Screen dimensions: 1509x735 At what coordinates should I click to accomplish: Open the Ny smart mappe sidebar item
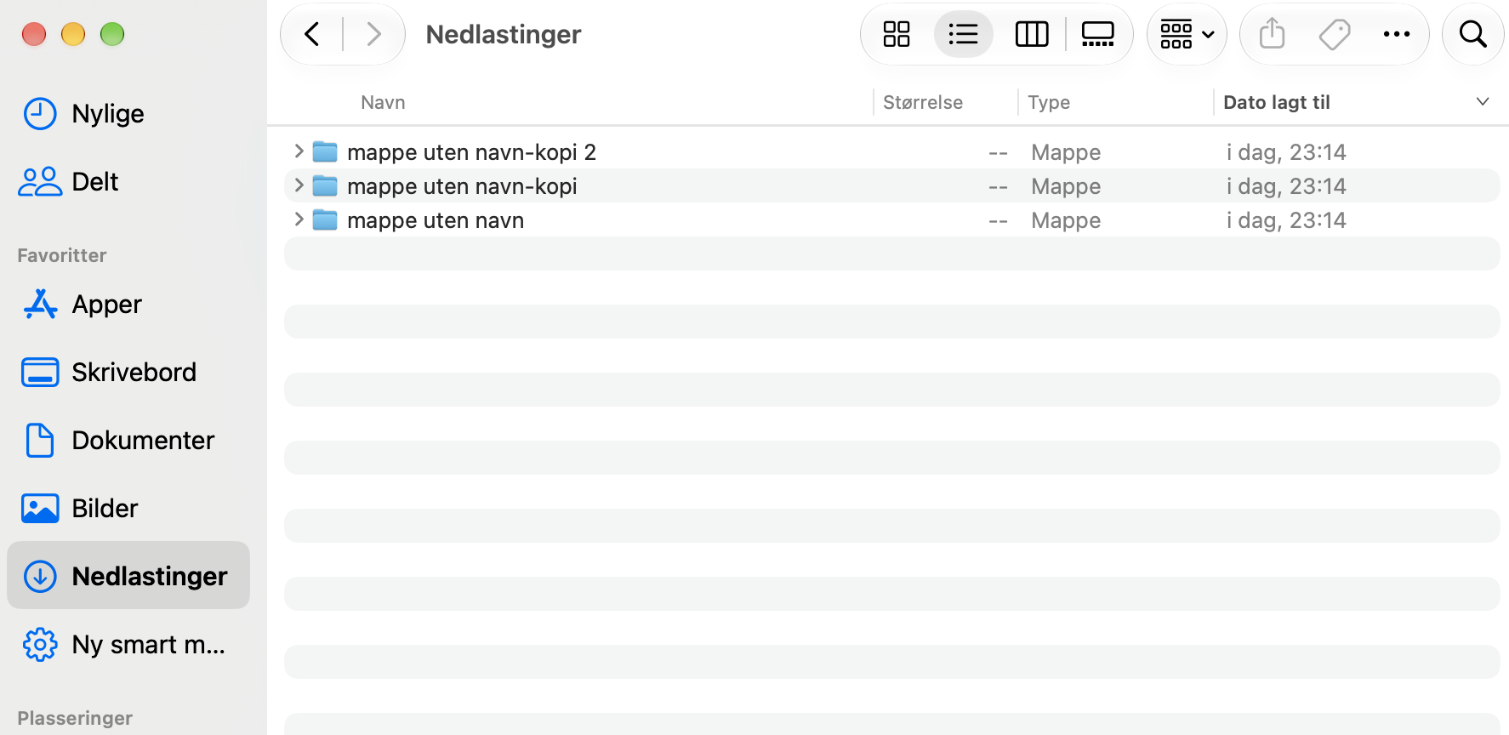coord(128,645)
